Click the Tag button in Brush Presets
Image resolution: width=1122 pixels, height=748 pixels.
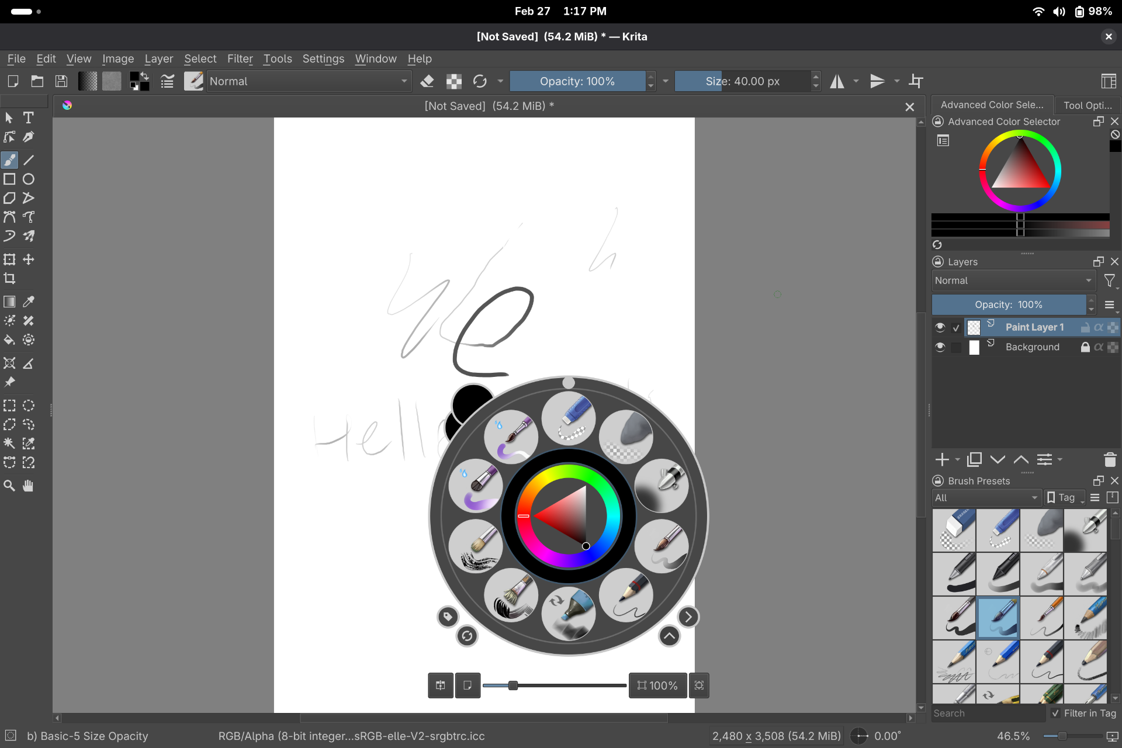point(1065,498)
